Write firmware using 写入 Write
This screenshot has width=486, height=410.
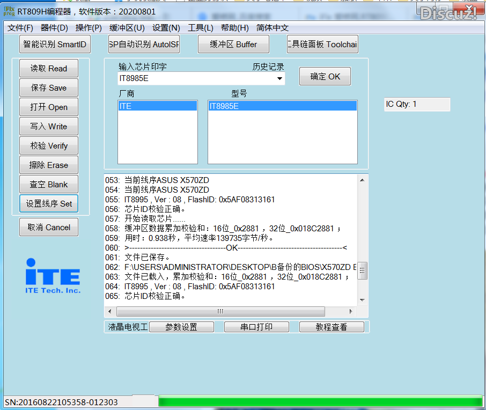pos(48,126)
